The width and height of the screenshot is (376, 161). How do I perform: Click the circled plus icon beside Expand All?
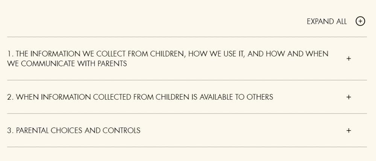coord(360,21)
